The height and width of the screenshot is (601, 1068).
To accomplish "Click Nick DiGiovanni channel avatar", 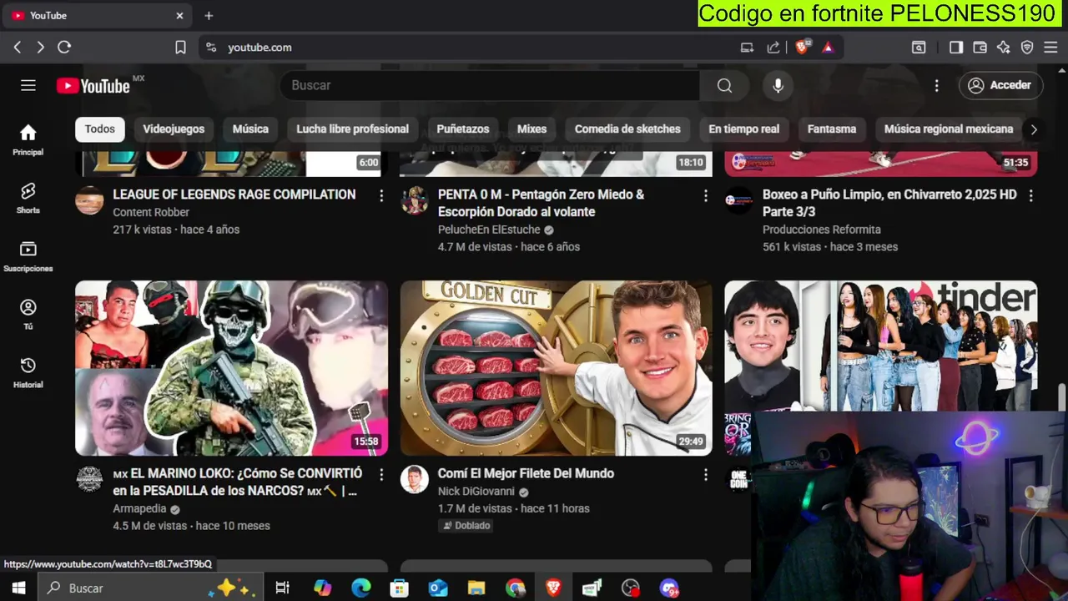I will (414, 479).
